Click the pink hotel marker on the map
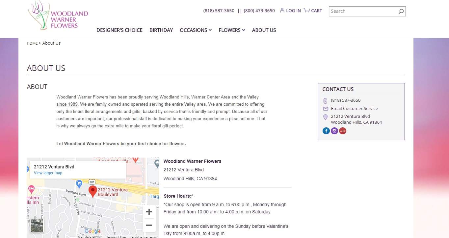This screenshot has width=449, height=238. pyautogui.click(x=31, y=189)
